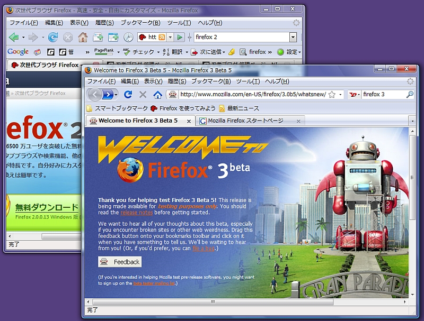
Task: Click the Back button in Firefox 3 window
Action: click(94, 95)
